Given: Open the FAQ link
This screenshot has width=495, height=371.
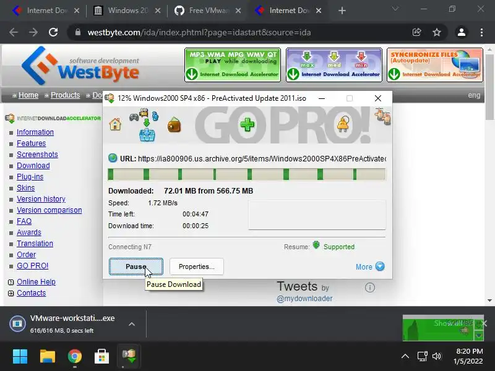Looking at the screenshot, I should 24,221.
